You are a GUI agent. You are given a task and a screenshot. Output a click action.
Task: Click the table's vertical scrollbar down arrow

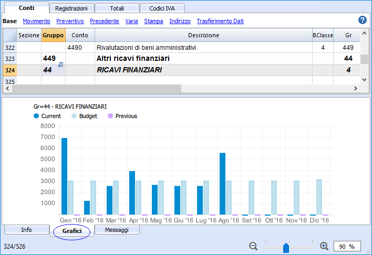click(x=364, y=80)
